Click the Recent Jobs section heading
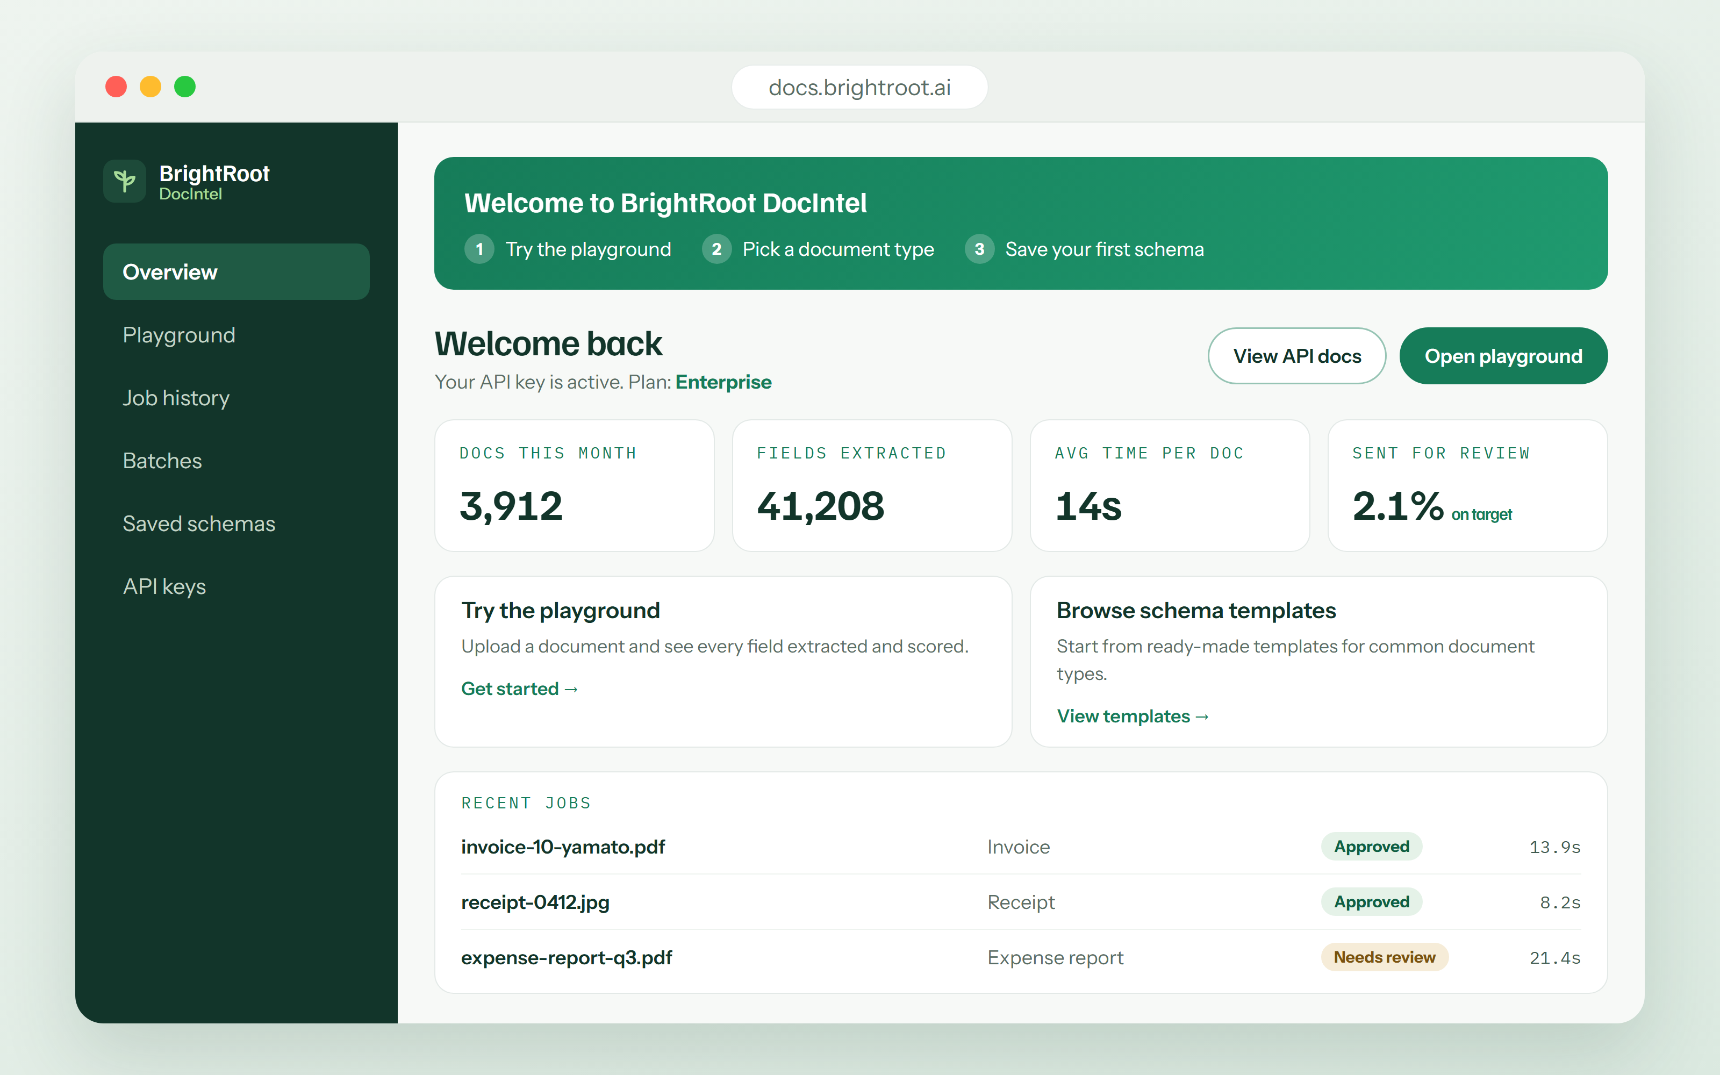This screenshot has height=1075, width=1720. point(526,802)
